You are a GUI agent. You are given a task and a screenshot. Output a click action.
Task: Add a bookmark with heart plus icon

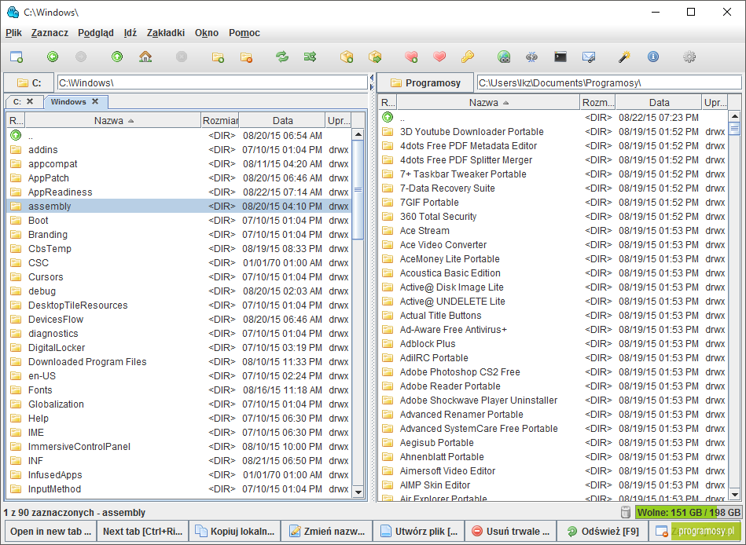pyautogui.click(x=411, y=57)
